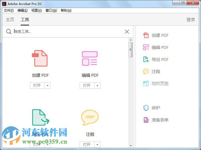Click the 导出 PDF label in sidebar

[160, 59]
